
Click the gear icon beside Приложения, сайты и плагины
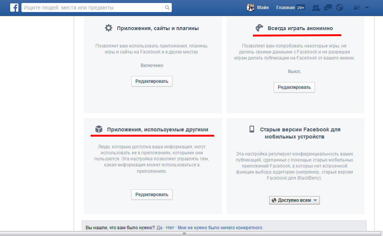click(x=109, y=28)
